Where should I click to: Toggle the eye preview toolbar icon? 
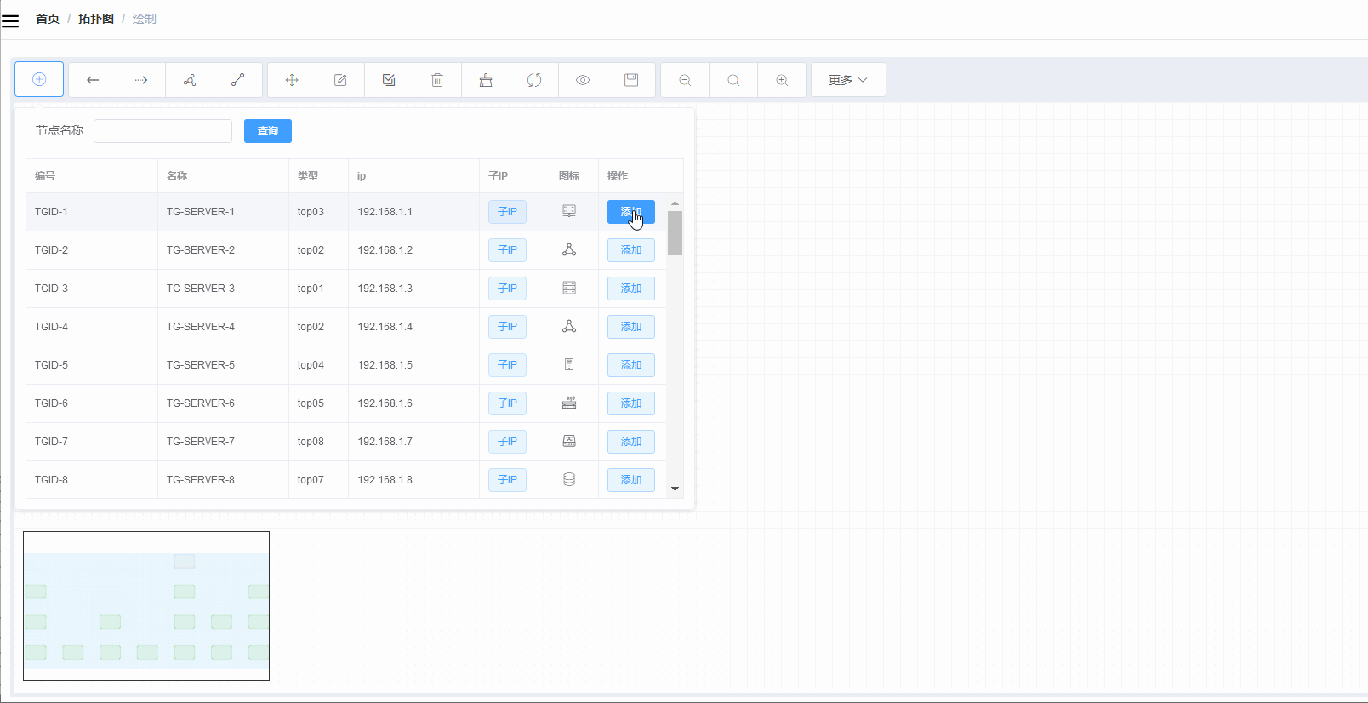[x=583, y=80]
